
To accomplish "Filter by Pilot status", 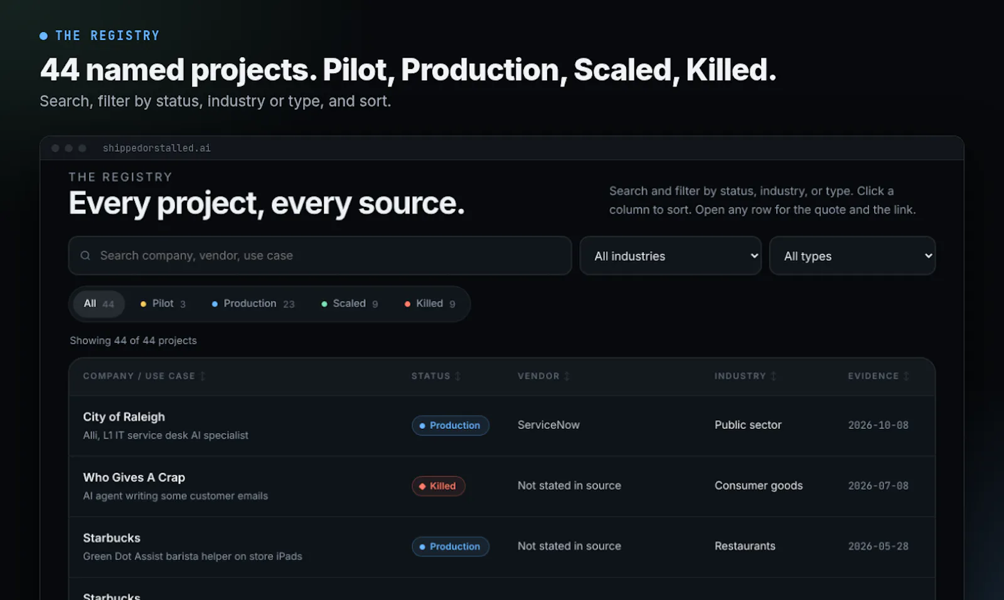I will (x=163, y=304).
